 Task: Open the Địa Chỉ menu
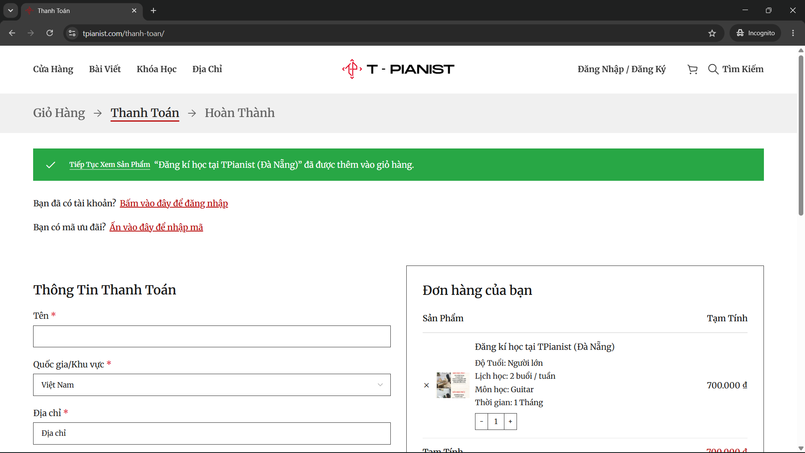click(x=207, y=69)
